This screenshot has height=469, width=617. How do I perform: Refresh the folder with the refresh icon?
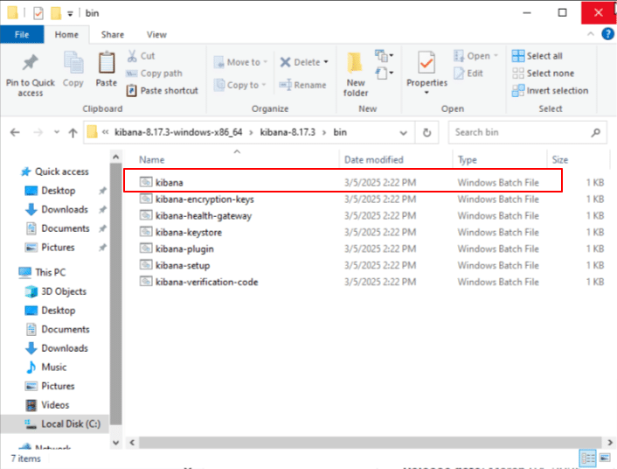(426, 132)
